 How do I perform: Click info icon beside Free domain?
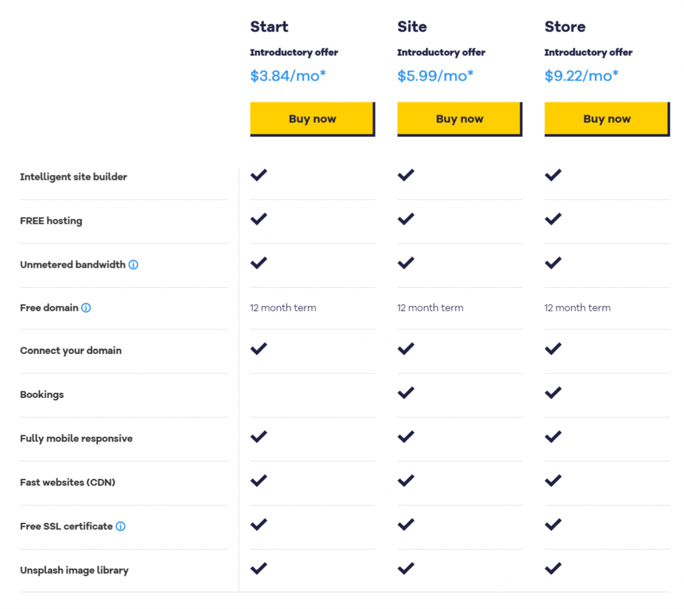[x=86, y=308]
